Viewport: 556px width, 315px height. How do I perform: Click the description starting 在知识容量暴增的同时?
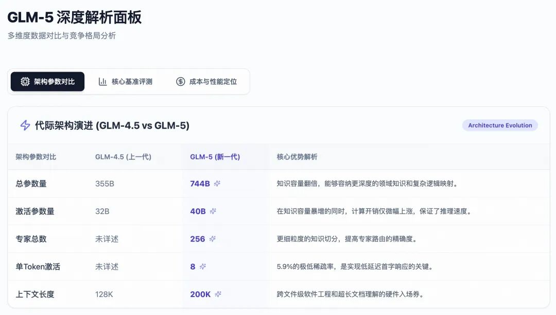[x=374, y=211]
